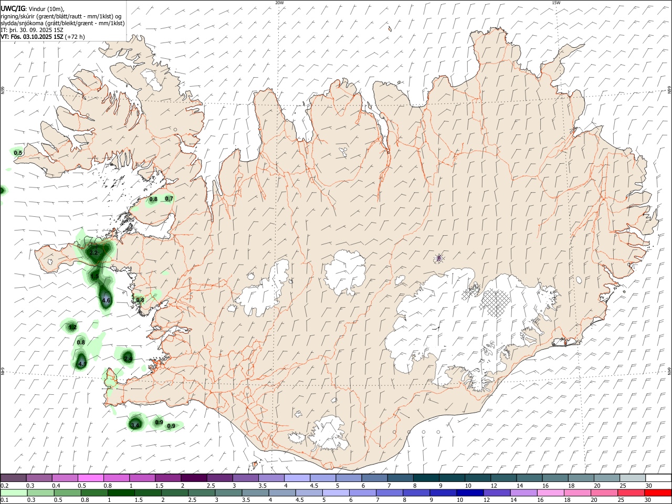This screenshot has height=504, width=672.
Task: Pick the lavender 4–4.5 swatch in upper legend row
Action: click(x=297, y=478)
